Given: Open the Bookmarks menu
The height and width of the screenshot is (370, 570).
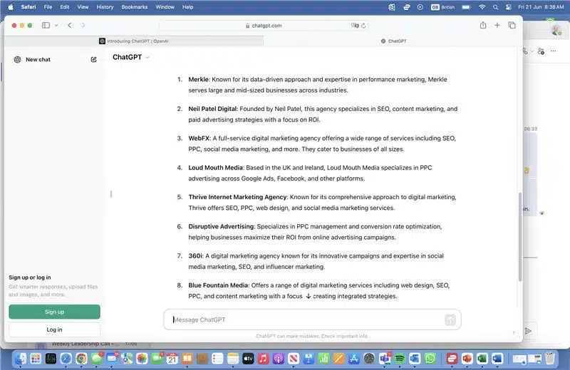Looking at the screenshot, I should [135, 7].
